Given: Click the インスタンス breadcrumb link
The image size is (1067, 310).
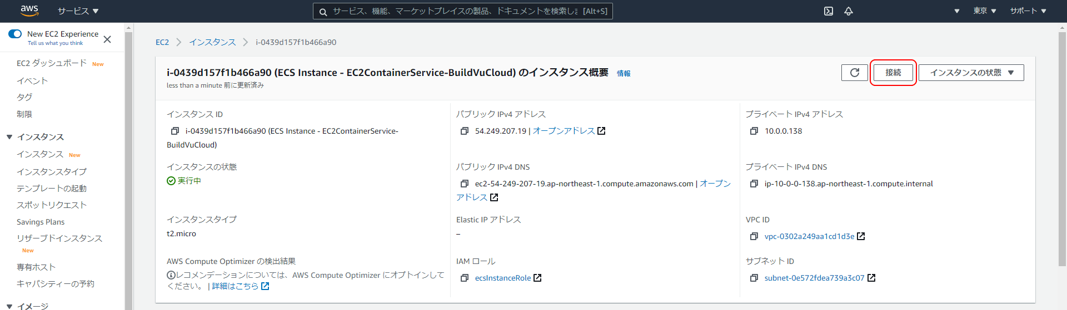Looking at the screenshot, I should 212,42.
